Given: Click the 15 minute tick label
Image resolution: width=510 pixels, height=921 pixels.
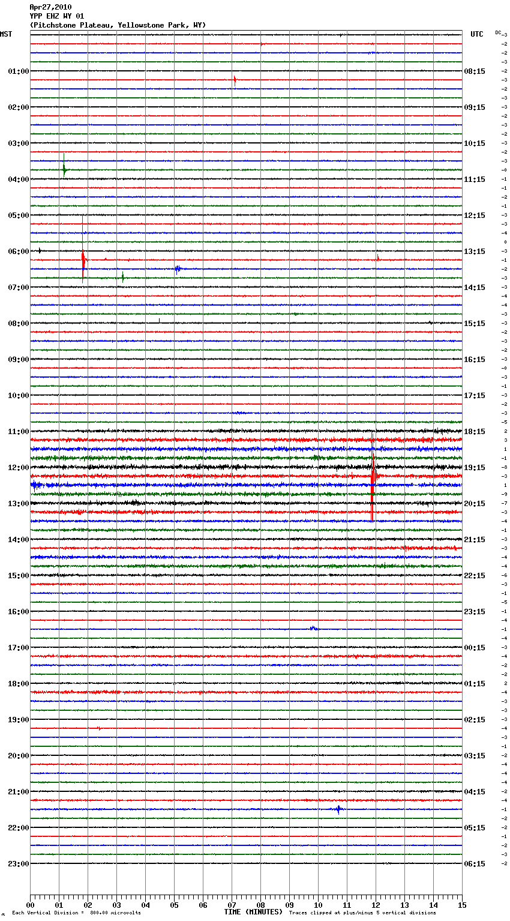Looking at the screenshot, I should click(x=462, y=905).
